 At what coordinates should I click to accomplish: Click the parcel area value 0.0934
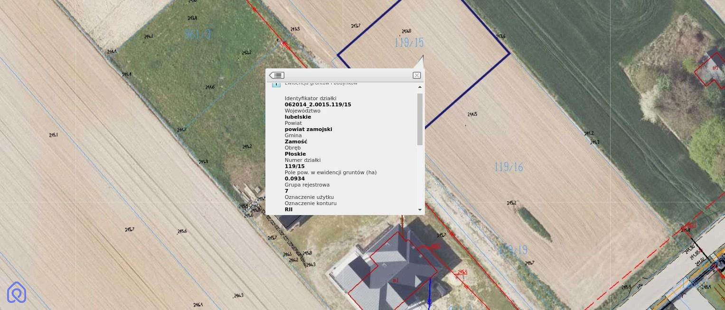(x=294, y=178)
